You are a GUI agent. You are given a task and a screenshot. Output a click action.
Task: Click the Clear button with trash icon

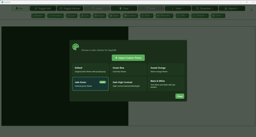[124, 8]
